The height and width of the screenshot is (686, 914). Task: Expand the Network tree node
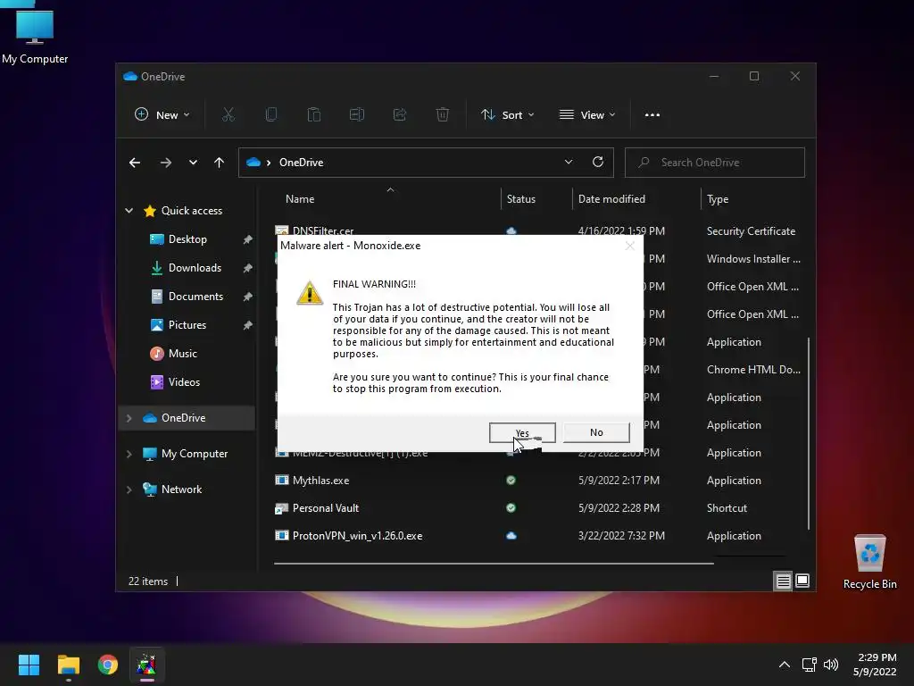coord(129,489)
